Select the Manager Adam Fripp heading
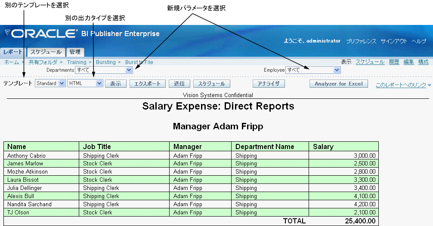433x226 pixels. click(218, 126)
